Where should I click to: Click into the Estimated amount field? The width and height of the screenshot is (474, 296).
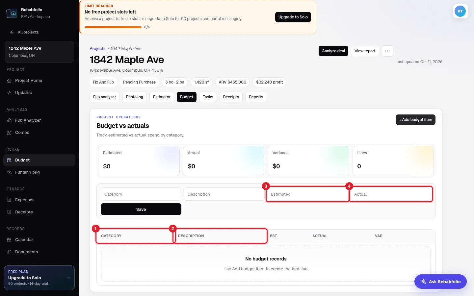point(307,194)
